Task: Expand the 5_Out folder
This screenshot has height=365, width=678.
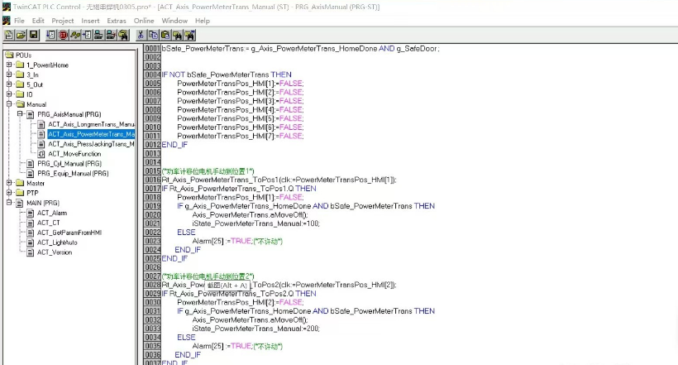Action: coord(9,84)
